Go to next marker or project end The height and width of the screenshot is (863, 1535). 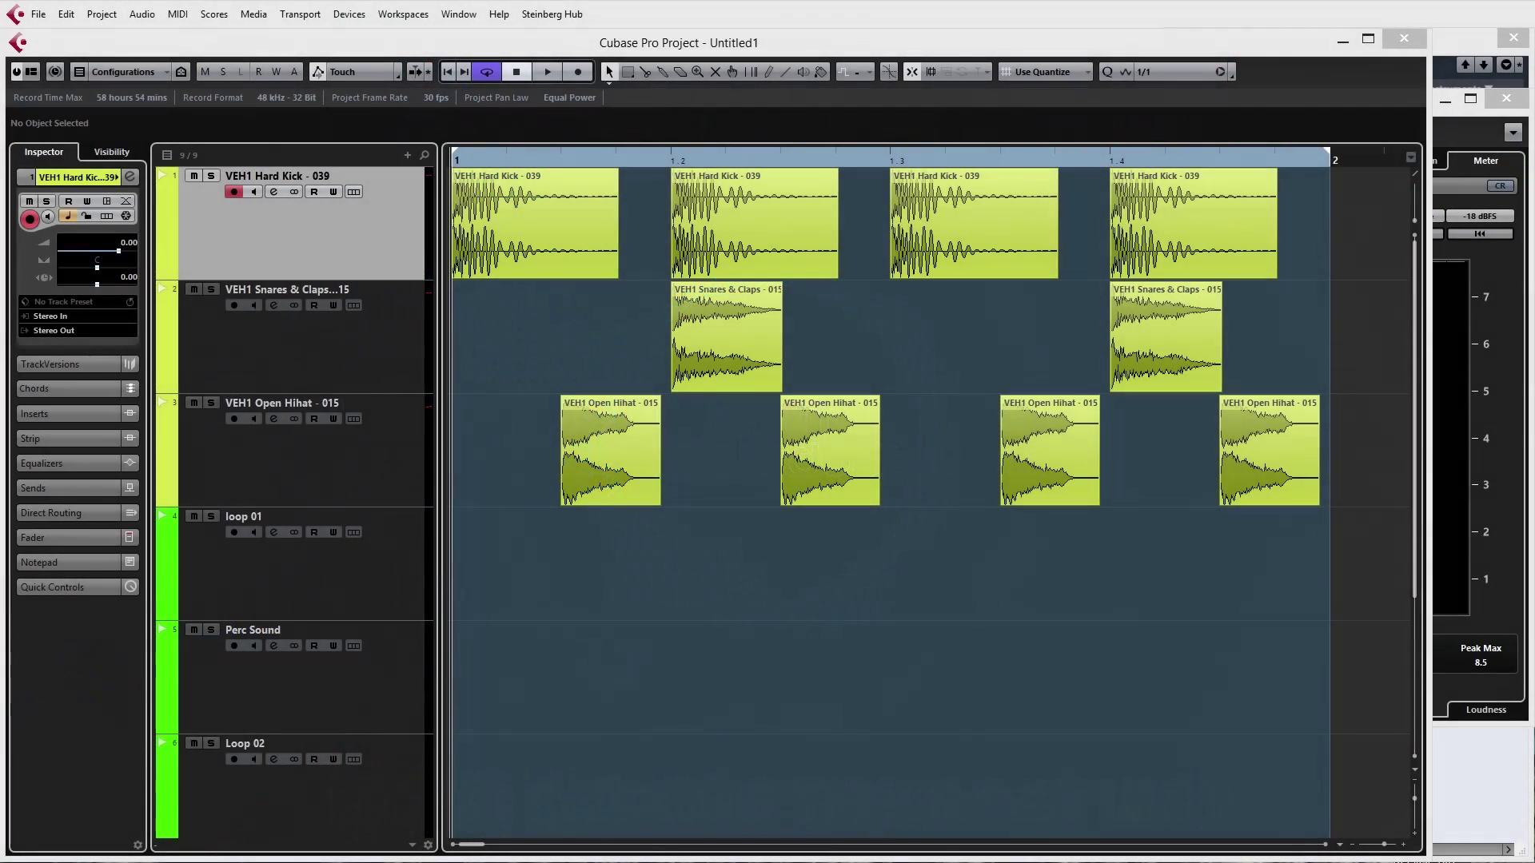coord(464,72)
